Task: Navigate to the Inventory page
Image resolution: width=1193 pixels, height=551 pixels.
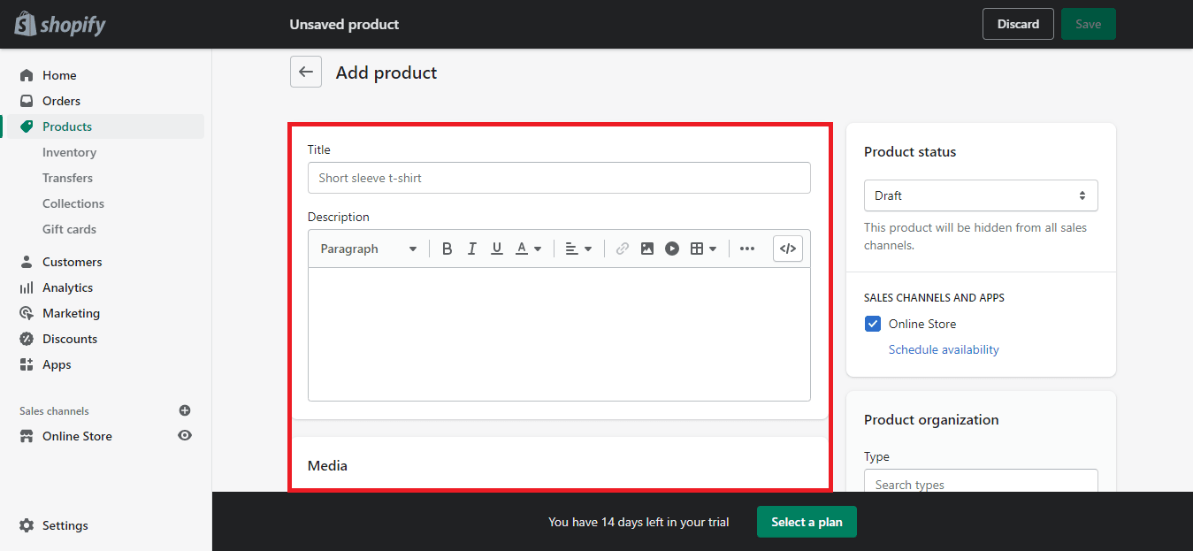Action: tap(69, 151)
